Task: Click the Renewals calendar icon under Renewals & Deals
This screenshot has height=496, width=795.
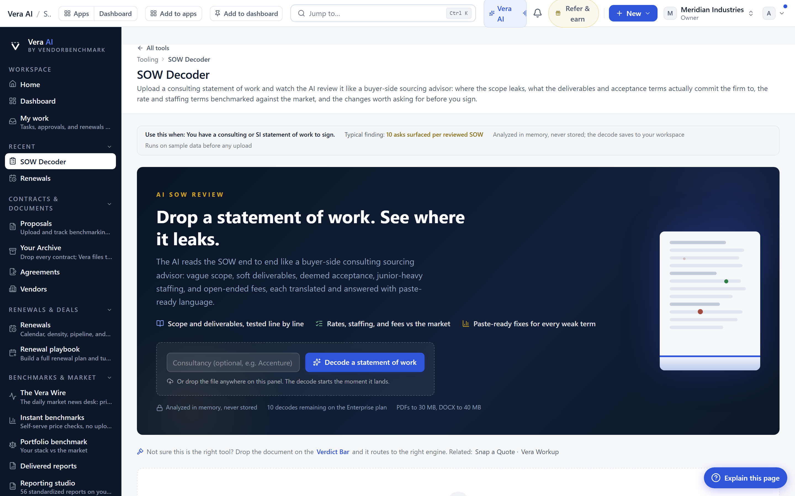Action: (x=12, y=329)
